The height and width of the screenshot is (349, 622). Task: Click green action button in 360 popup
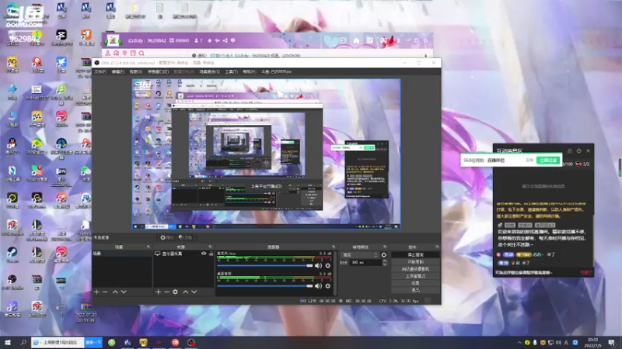click(x=548, y=161)
